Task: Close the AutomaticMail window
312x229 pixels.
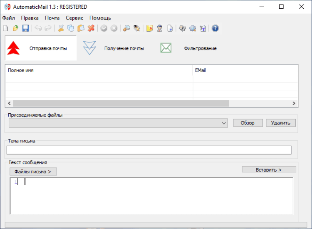Action: click(302, 7)
